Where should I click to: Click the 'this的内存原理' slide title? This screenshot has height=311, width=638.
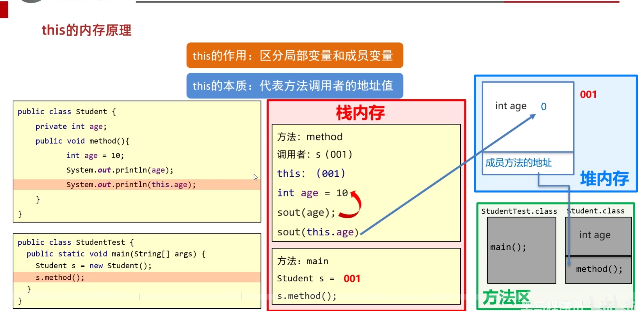coord(87,30)
